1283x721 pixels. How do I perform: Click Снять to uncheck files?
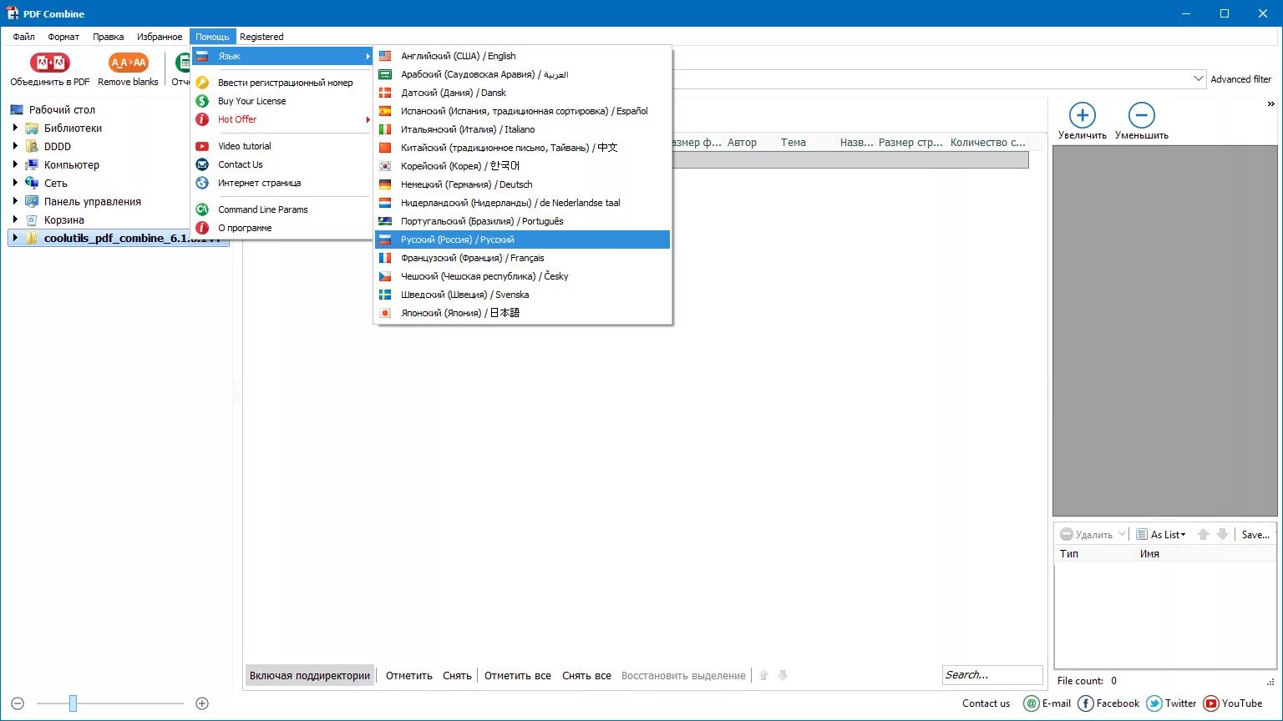[x=457, y=675]
